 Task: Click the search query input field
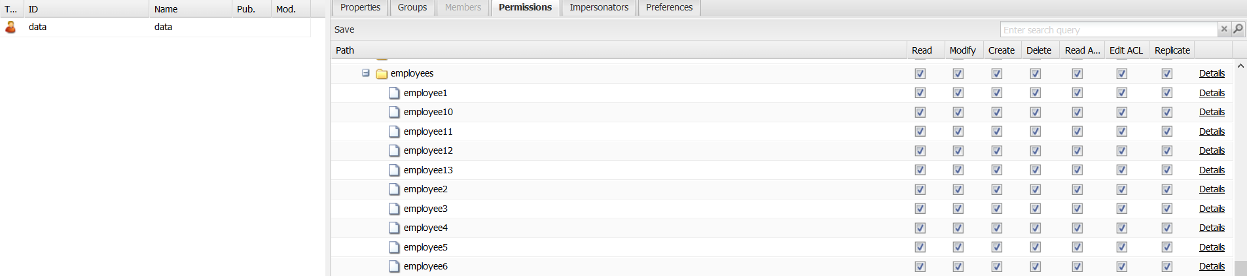1108,29
